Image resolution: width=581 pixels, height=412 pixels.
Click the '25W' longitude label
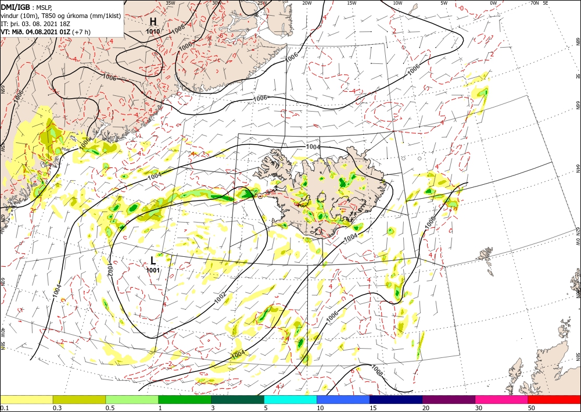262,3
